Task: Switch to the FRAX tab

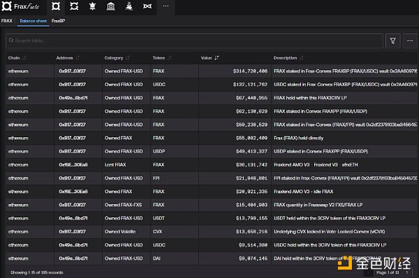Action: [x=7, y=21]
